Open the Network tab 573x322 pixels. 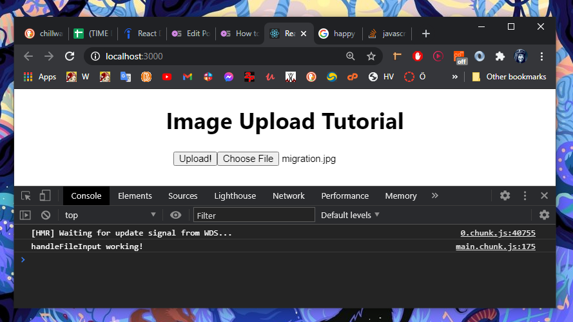(x=288, y=196)
